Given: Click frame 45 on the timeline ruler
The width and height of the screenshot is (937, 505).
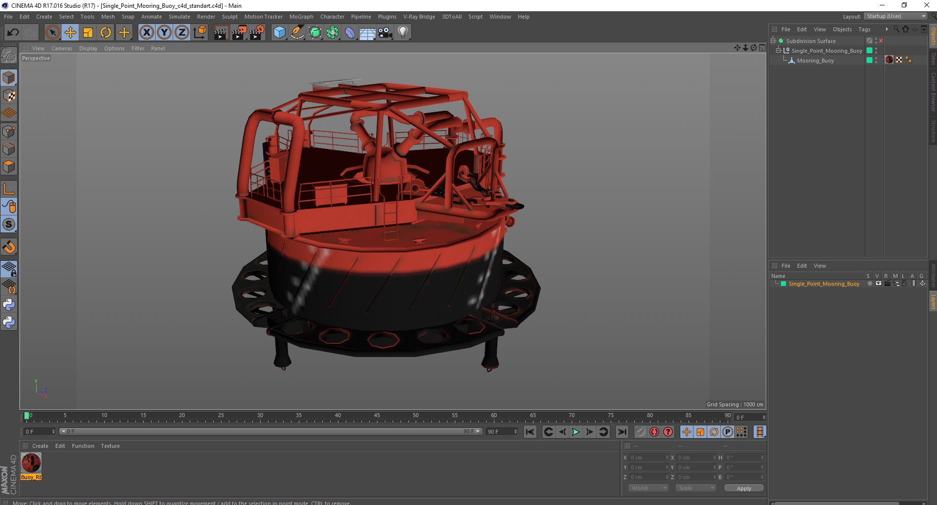Looking at the screenshot, I should coord(377,416).
